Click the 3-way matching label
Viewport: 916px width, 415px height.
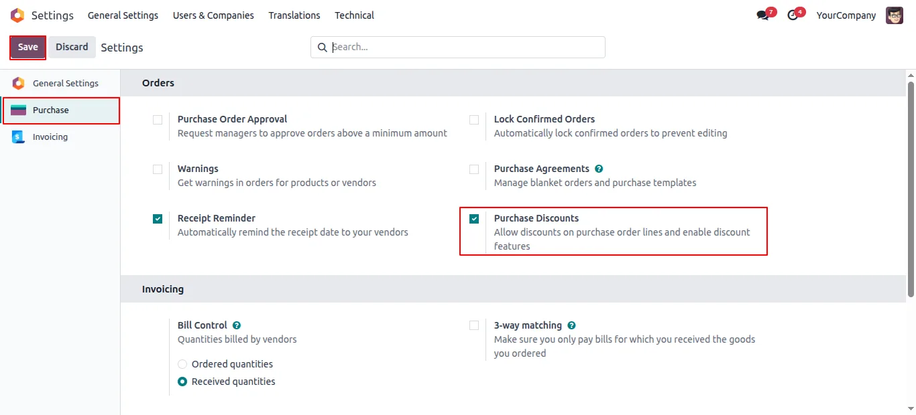(x=528, y=325)
